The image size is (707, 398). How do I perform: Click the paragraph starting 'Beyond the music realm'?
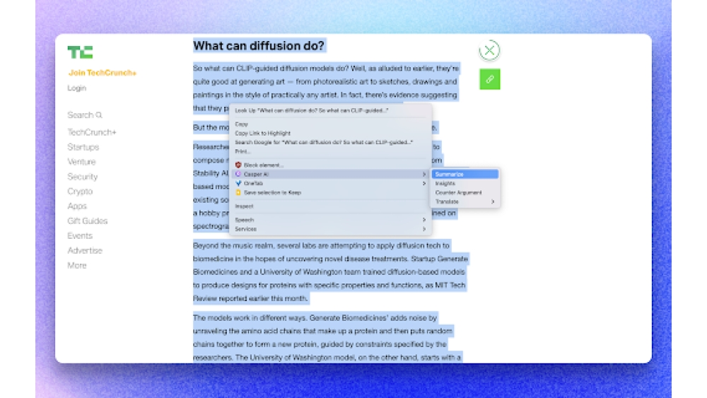click(330, 271)
